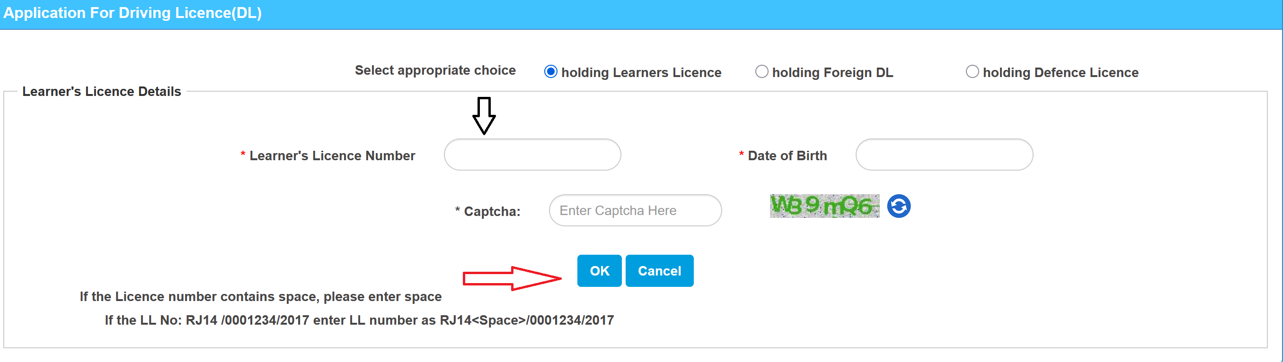Screen dimensions: 1283x362
Task: Click the black down arrow above the licence field
Action: point(484,118)
